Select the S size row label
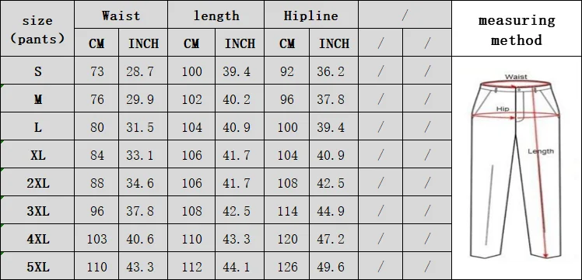Viewport: 582px width, 280px height. [37, 71]
